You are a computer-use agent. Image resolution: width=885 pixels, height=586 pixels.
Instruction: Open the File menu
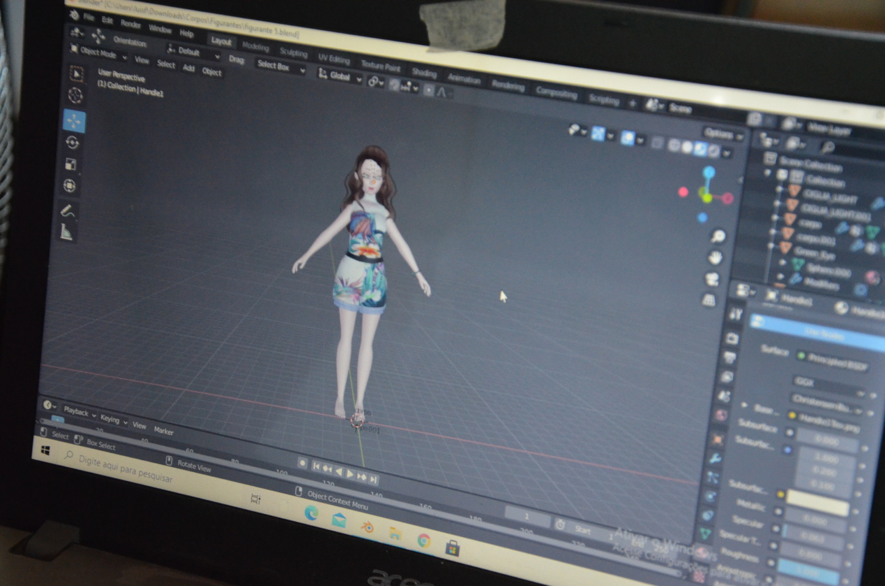coord(88,17)
